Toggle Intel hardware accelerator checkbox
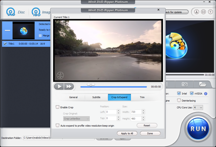This screenshot has height=147, width=216. tap(179, 93)
